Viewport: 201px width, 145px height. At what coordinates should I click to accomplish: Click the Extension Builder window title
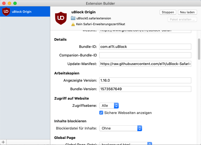pyautogui.click(x=100, y=3)
